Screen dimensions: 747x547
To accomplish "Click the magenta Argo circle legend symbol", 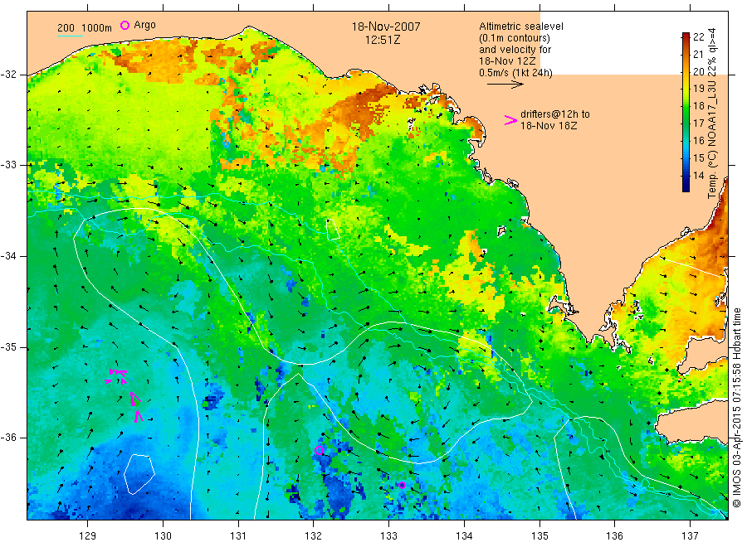I will click(x=124, y=25).
